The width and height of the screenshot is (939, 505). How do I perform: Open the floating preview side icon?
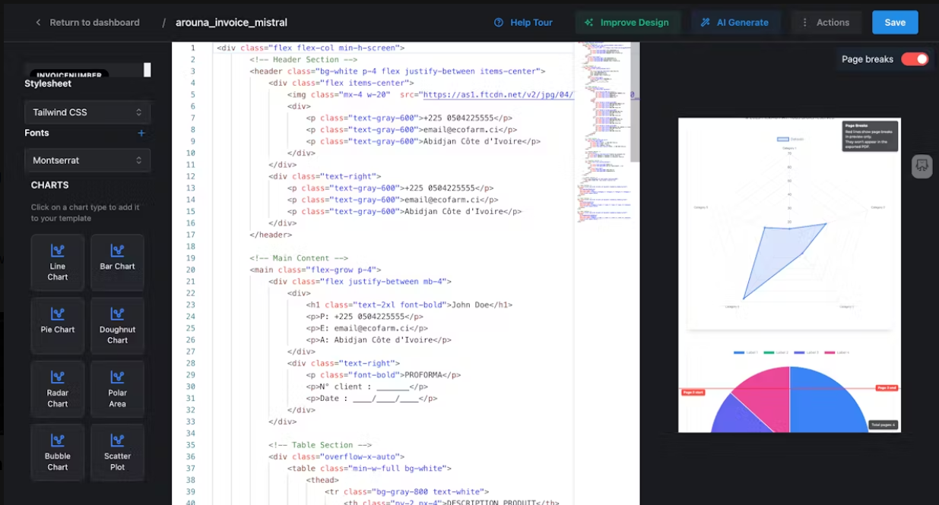pyautogui.click(x=922, y=166)
